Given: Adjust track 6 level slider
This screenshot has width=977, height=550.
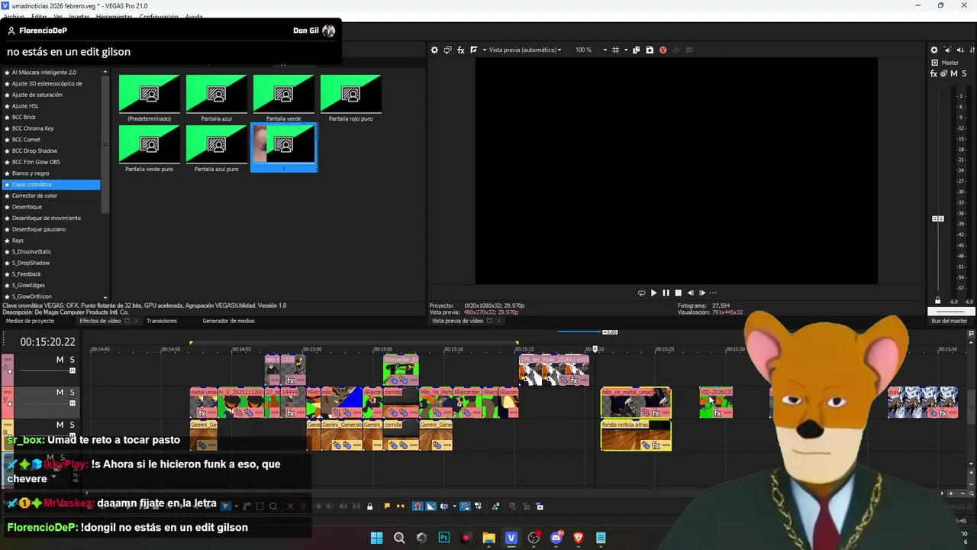Looking at the screenshot, I should 73,370.
